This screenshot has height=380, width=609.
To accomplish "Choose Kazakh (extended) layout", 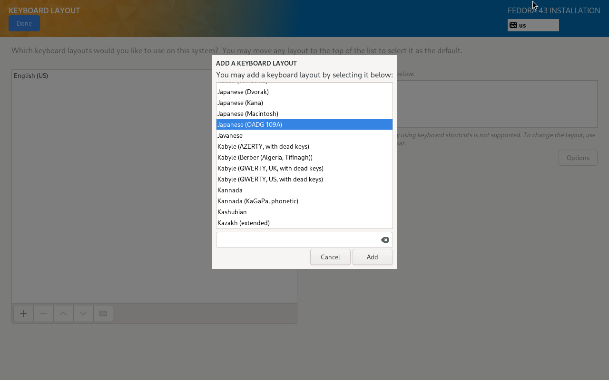I will [x=244, y=223].
